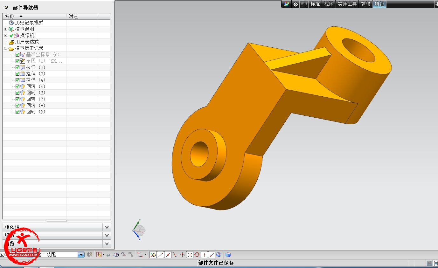This screenshot has width=438, height=268.
Task: Uncheck the 拉伸 (3) feature checkbox
Action: click(x=17, y=74)
